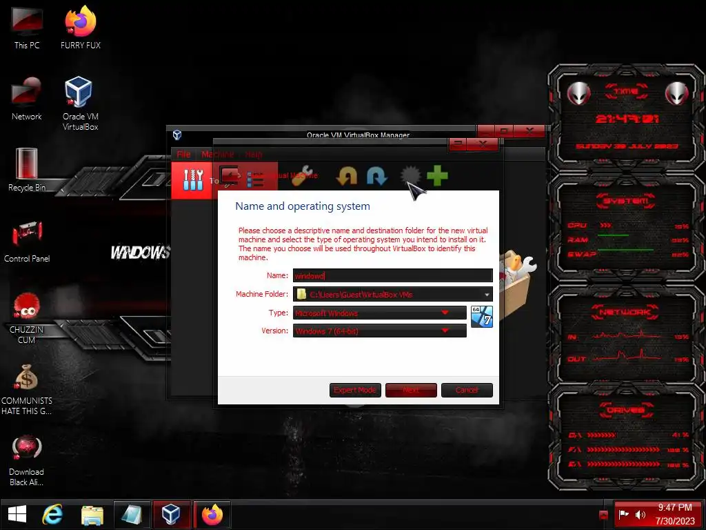This screenshot has width=706, height=530.
Task: Click the RAM usage row in System gadget
Action: click(627, 239)
